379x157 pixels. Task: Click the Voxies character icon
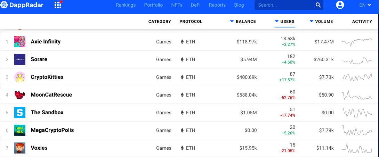click(x=20, y=148)
